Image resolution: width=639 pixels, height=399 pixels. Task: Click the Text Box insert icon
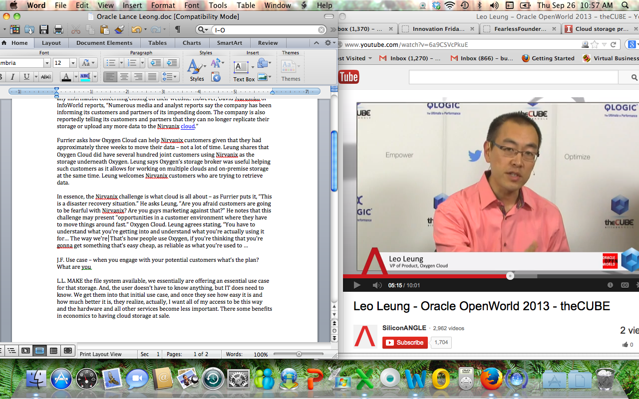[242, 67]
